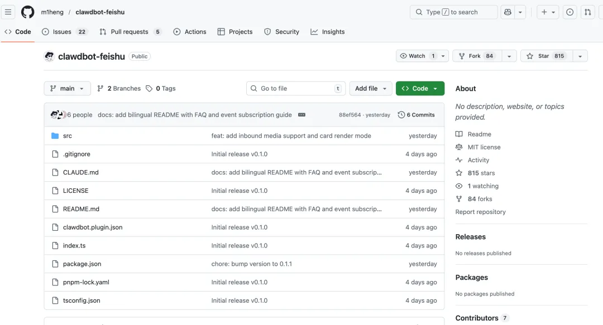This screenshot has width=603, height=325.
Task: Open the src folder
Action: (68, 135)
